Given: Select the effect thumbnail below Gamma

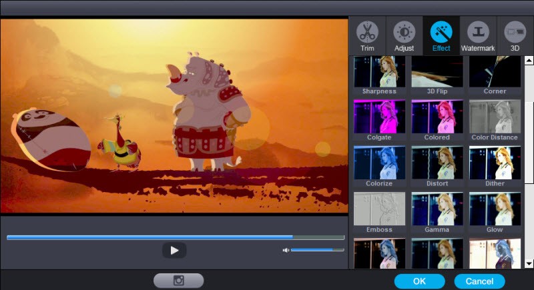Looking at the screenshot, I should [x=437, y=253].
